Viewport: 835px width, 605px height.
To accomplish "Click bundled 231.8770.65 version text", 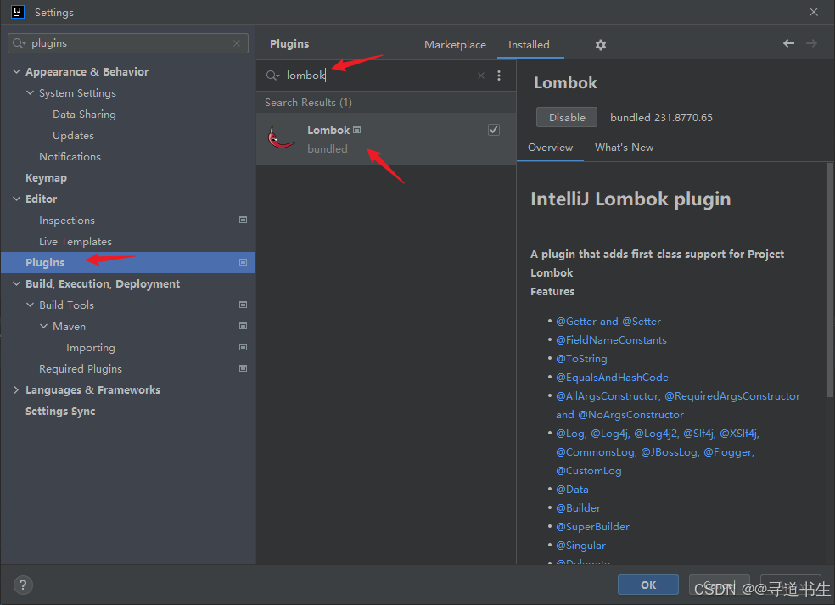I will 661,118.
